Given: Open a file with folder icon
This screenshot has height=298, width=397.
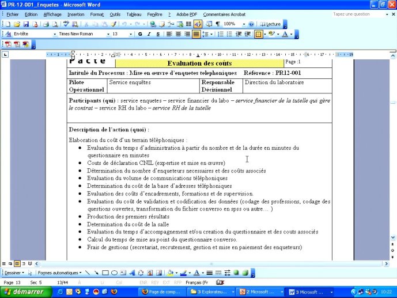Looking at the screenshot, I should pos(17,24).
